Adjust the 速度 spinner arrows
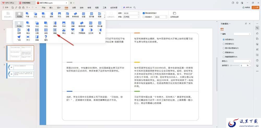261x128 pixels. [139, 13]
